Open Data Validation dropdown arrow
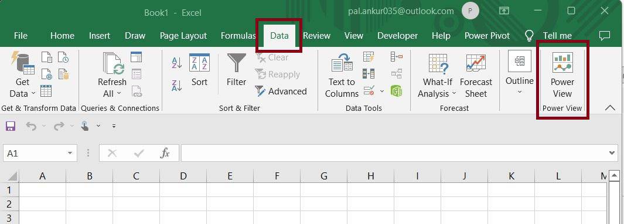The width and height of the screenshot is (624, 224). [382, 91]
